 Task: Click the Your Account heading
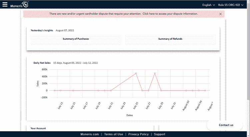pyautogui.click(x=38, y=128)
